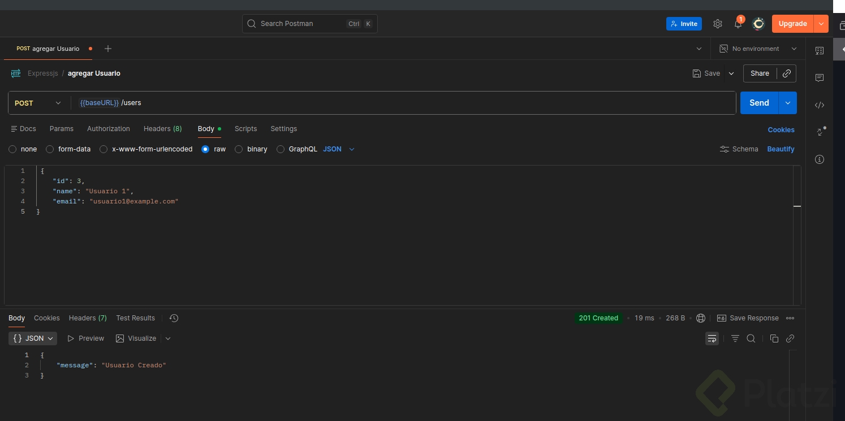This screenshot has height=421, width=845.
Task: Open the comments icon in the right sidebar
Action: [820, 78]
